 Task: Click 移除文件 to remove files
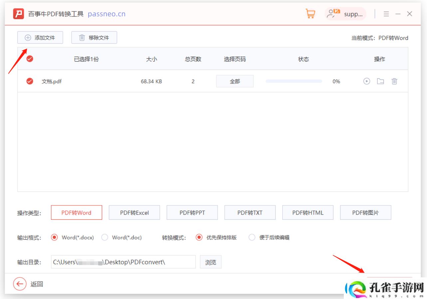tap(94, 38)
